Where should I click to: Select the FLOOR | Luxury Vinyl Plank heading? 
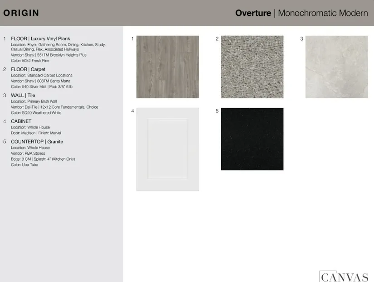click(x=40, y=39)
